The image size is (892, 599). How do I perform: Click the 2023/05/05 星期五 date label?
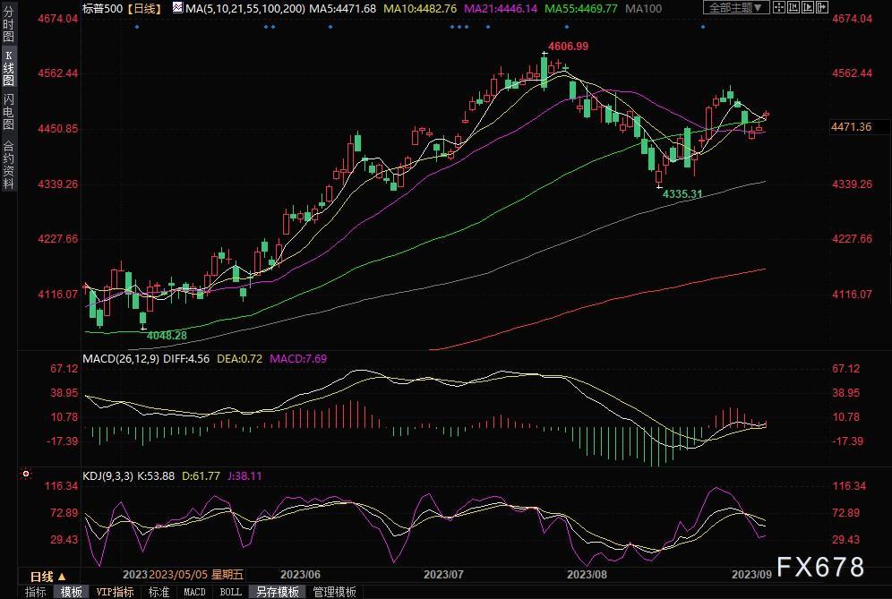coord(196,575)
